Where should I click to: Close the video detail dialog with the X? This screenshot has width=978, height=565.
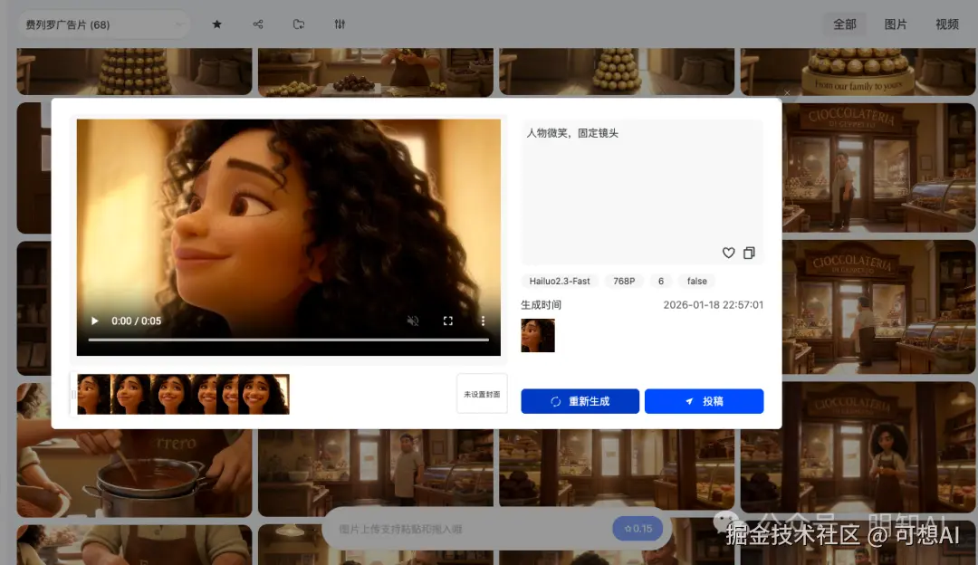pos(787,93)
